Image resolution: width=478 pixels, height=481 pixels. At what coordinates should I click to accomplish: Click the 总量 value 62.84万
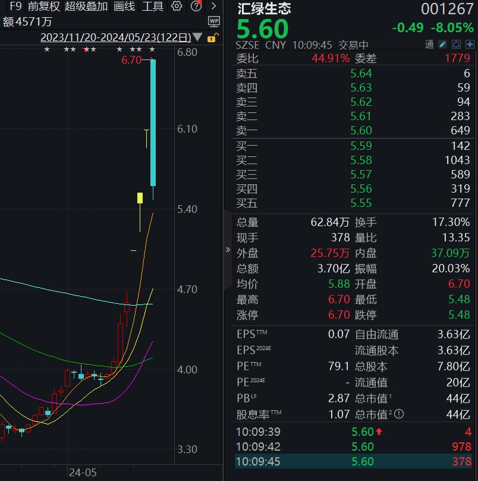coord(330,222)
